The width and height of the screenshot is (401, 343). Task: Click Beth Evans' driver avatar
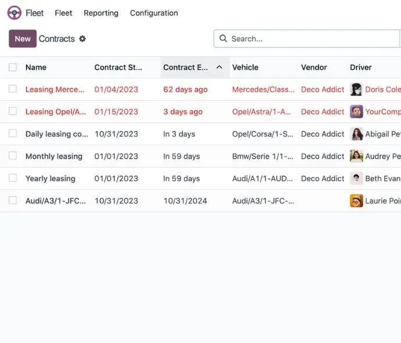(356, 178)
